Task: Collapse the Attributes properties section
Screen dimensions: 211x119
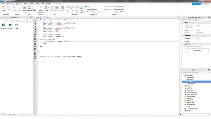Action: click(183, 44)
